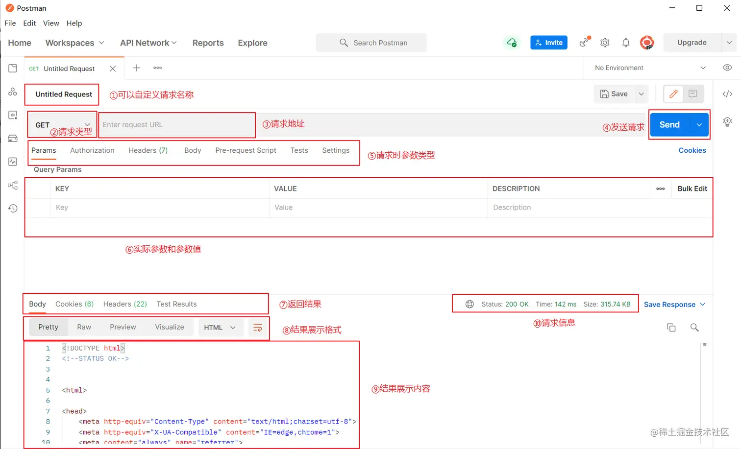Screen dimensions: 741x449
Task: Click the Save button
Action: (x=614, y=94)
